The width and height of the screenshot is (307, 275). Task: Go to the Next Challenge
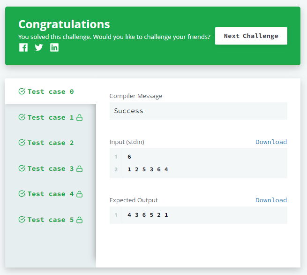click(251, 36)
